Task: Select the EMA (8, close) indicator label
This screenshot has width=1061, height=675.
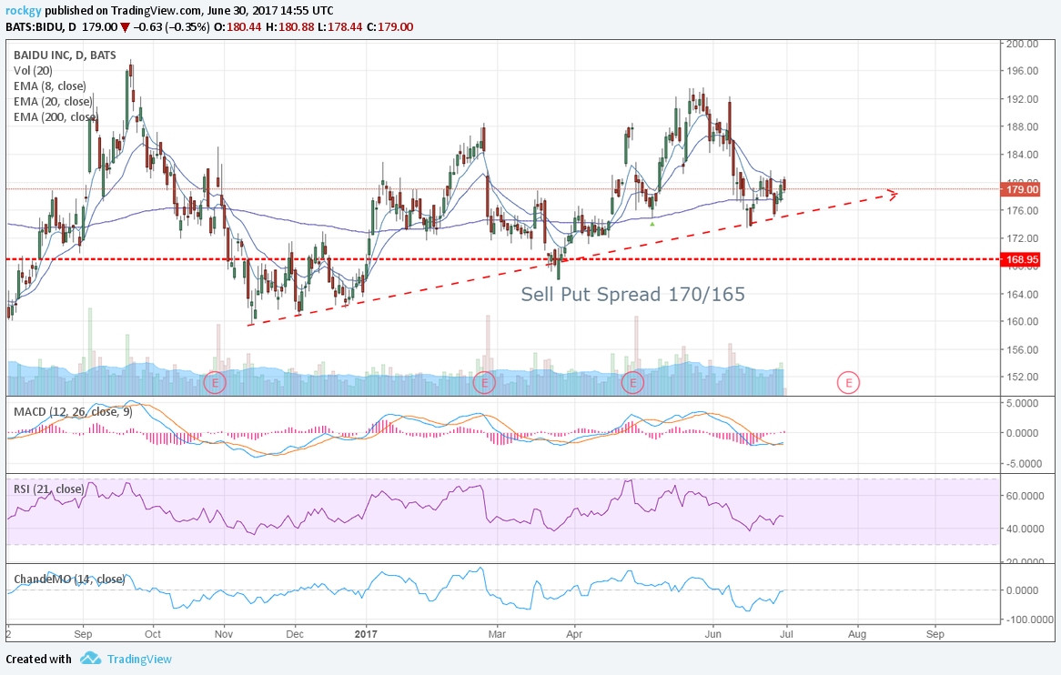Action: point(50,86)
